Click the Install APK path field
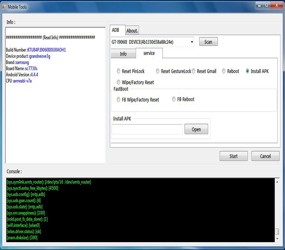The image size is (285, 250). [x=147, y=129]
